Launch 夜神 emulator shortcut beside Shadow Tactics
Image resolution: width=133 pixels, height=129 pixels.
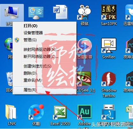(129, 79)
